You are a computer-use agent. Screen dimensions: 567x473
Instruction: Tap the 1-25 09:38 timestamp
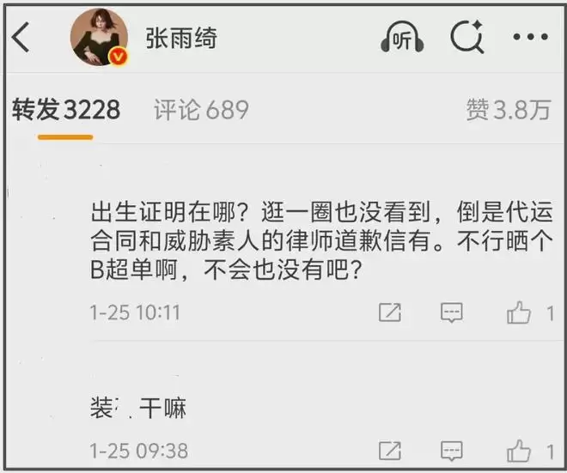(139, 451)
